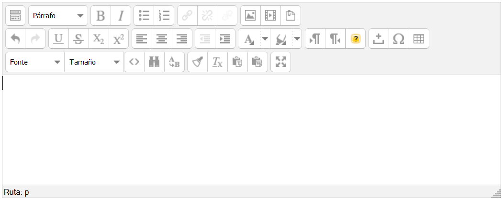The height and width of the screenshot is (200, 503).
Task: Toggle bold formatting
Action: 101,16
